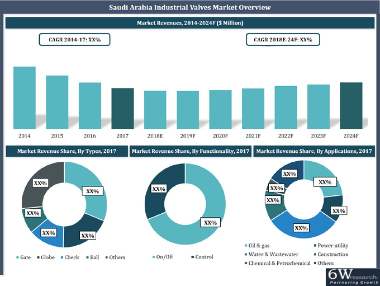Click the Chemical & Petrochemical legend label
The height and width of the screenshot is (286, 380).
coord(279,263)
